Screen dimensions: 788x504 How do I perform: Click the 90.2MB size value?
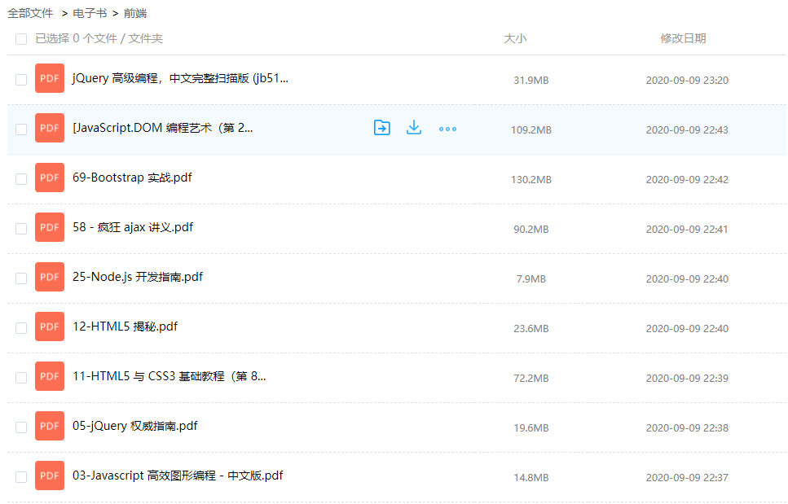[531, 230]
